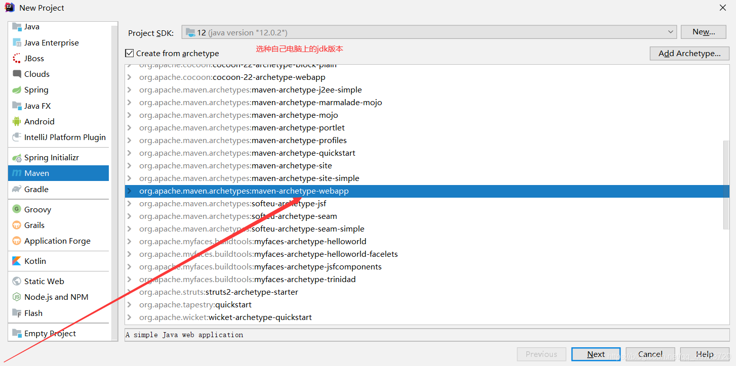Click the Java Enterprise icon
Image resolution: width=736 pixels, height=366 pixels.
click(x=17, y=42)
